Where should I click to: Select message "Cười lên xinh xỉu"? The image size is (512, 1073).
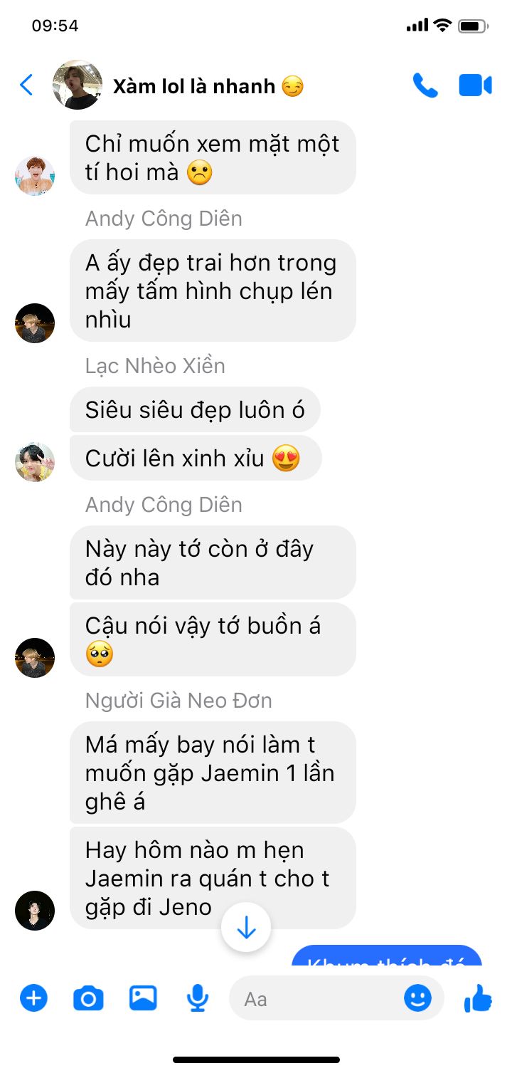[x=195, y=458]
